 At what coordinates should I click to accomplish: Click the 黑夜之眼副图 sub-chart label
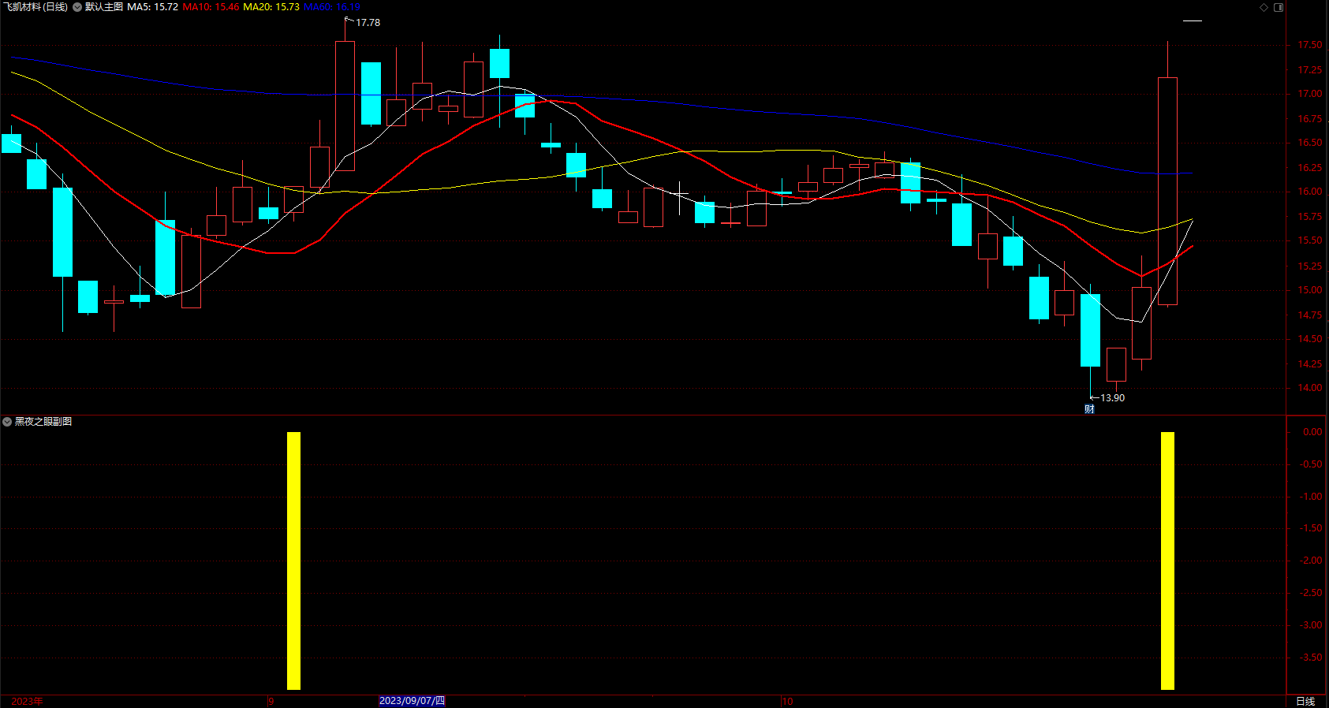43,422
